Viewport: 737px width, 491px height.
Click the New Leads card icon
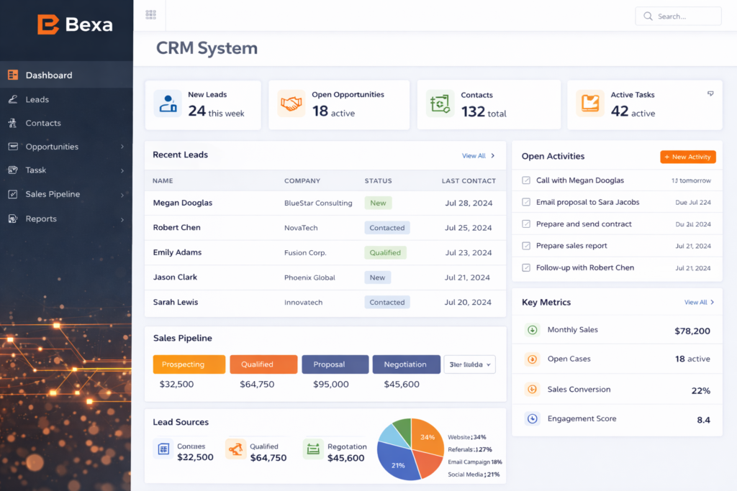[168, 104]
